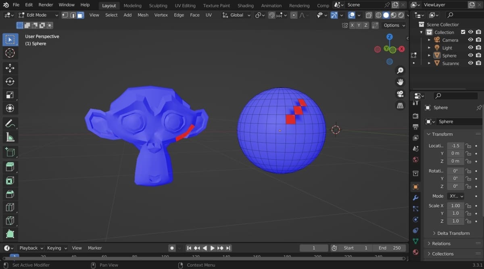Select the Bevel tool
This screenshot has width=484, height=269.
tap(10, 194)
